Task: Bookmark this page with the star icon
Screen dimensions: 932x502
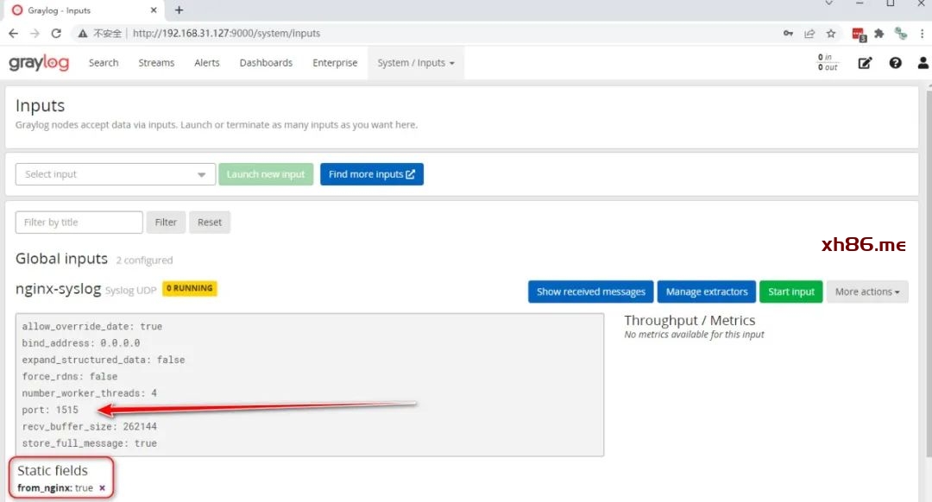Action: (x=831, y=34)
